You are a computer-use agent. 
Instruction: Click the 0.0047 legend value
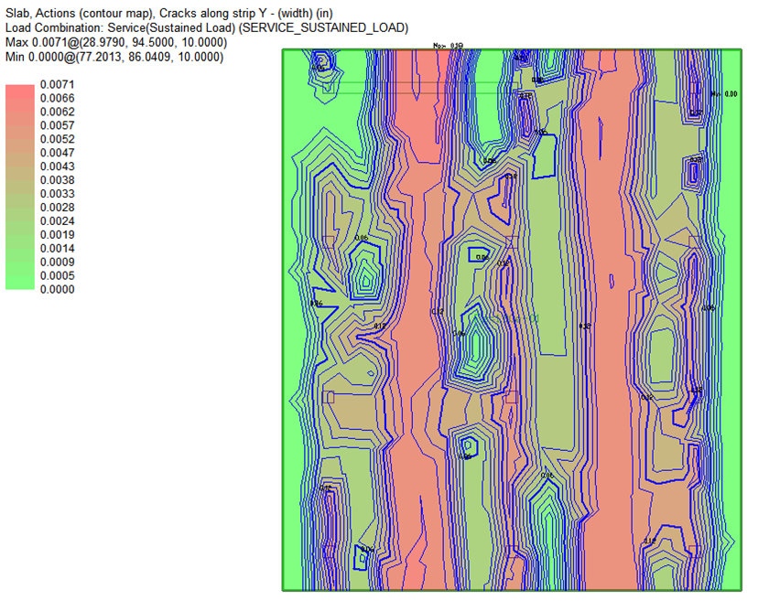click(56, 153)
